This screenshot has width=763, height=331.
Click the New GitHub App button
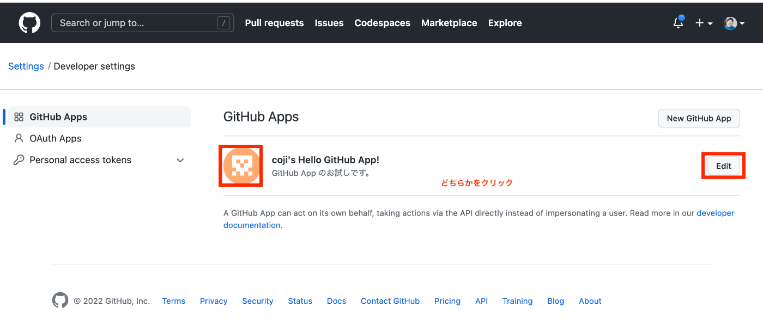pos(699,118)
